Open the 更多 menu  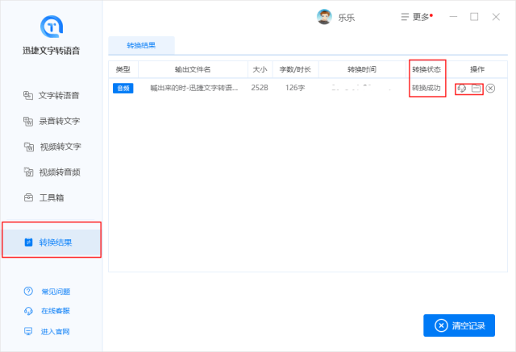(x=417, y=17)
